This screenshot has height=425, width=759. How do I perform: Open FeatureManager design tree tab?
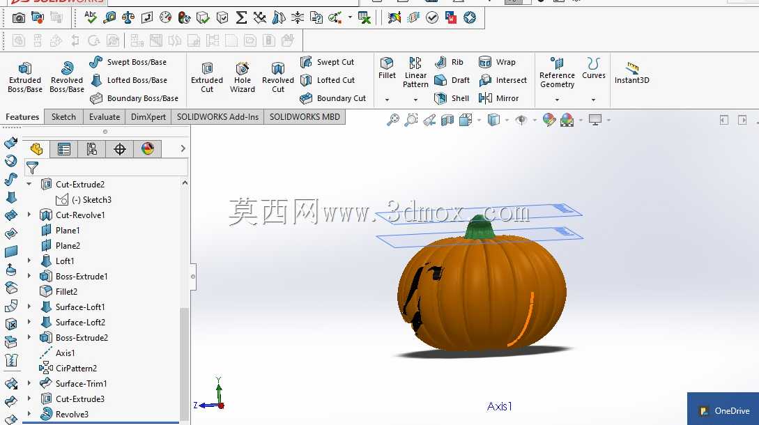(x=36, y=149)
